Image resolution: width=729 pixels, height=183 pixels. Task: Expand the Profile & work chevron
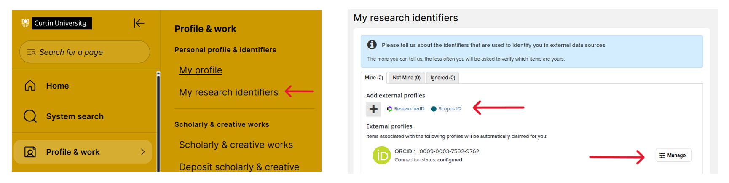click(x=143, y=152)
